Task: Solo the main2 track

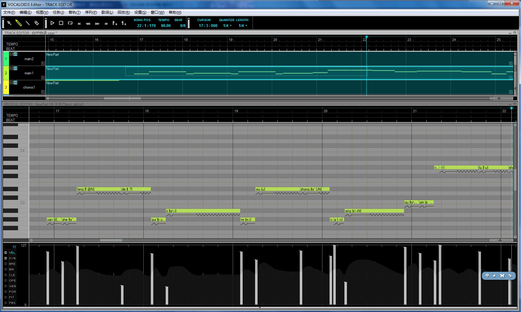Action: click(16, 54)
